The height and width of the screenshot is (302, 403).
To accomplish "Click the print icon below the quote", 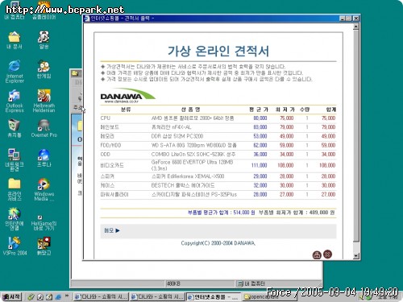I will coord(317,254).
